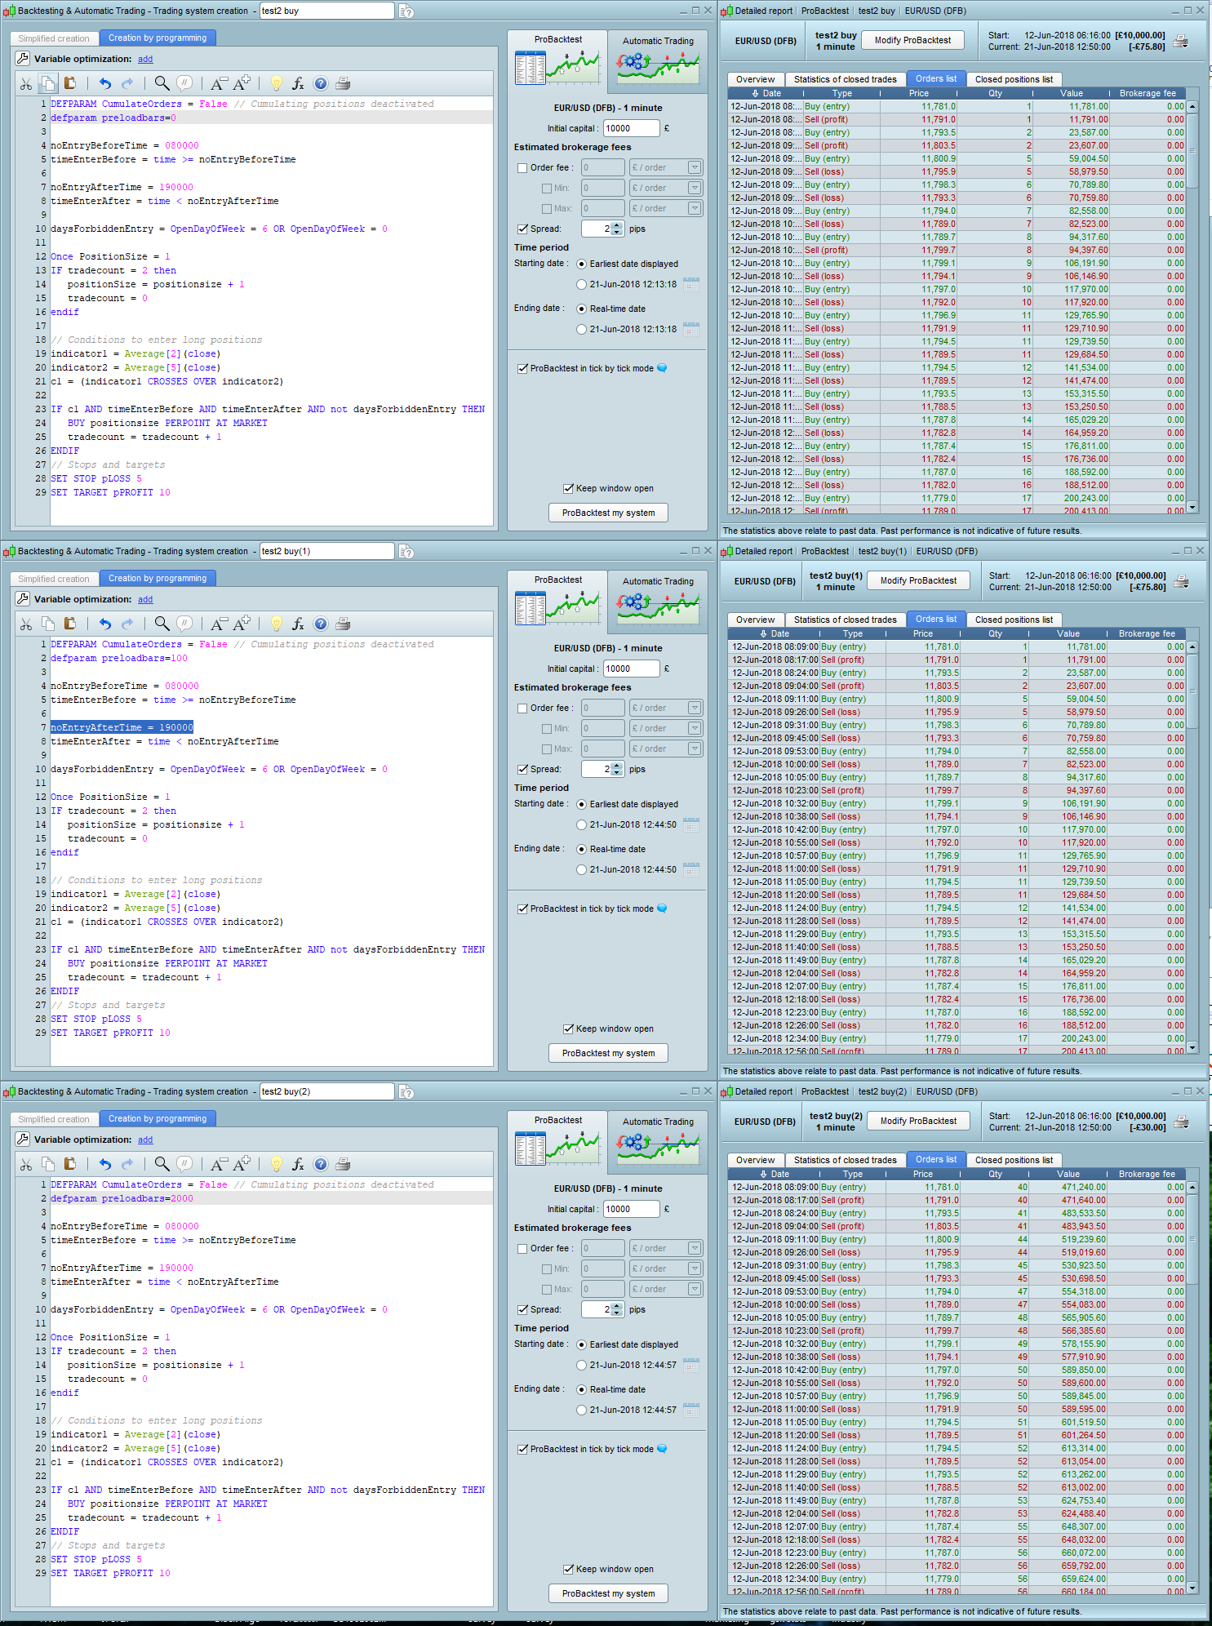Image resolution: width=1212 pixels, height=1626 pixels.
Task: Click the cut scissors icon in test2 buy(2) editor
Action: pyautogui.click(x=26, y=1164)
